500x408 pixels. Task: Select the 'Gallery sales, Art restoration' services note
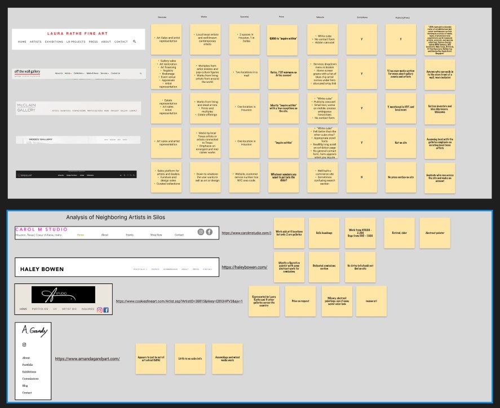(166, 74)
